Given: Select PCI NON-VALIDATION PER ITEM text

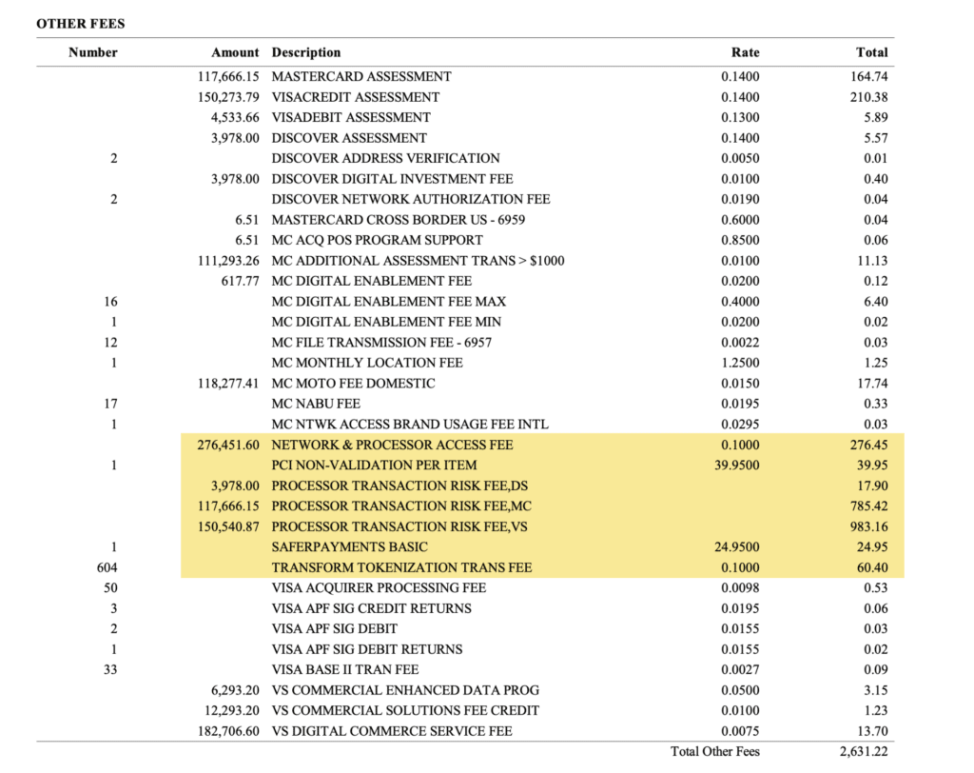Looking at the screenshot, I should (x=374, y=466).
